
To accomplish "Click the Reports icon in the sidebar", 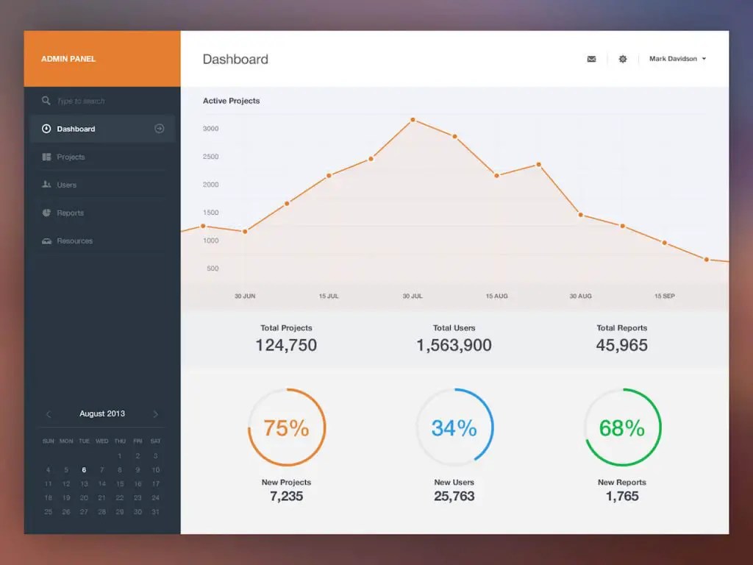I will click(x=46, y=213).
